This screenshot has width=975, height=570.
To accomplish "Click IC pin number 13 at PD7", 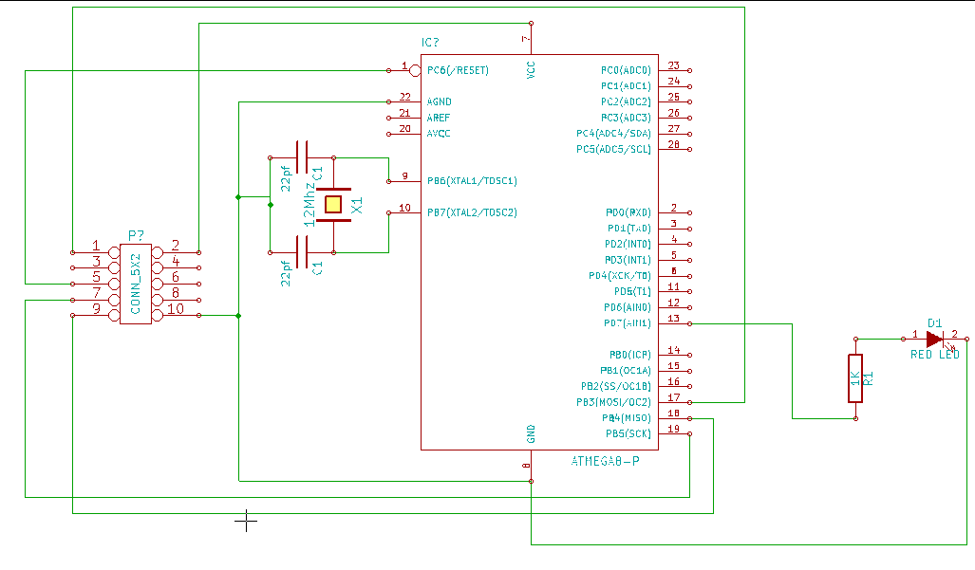I will coord(673,319).
